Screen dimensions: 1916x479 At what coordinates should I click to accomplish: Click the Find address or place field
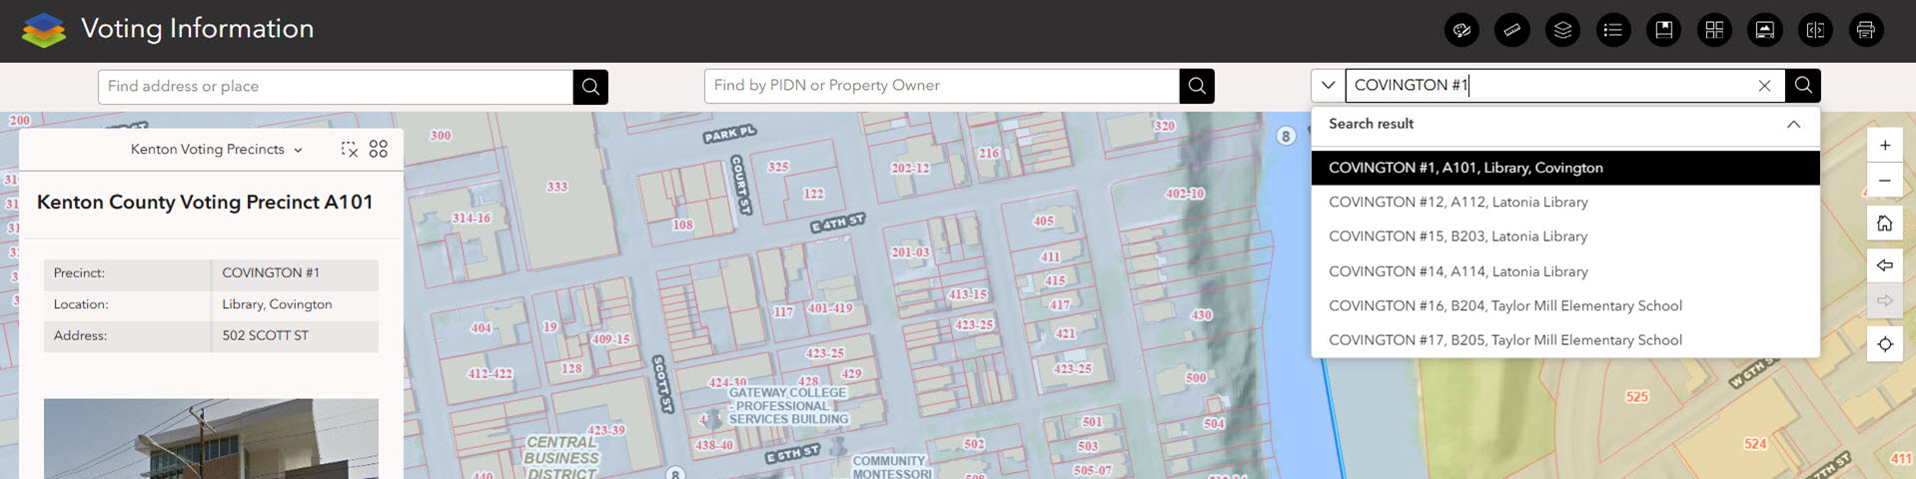pos(336,87)
